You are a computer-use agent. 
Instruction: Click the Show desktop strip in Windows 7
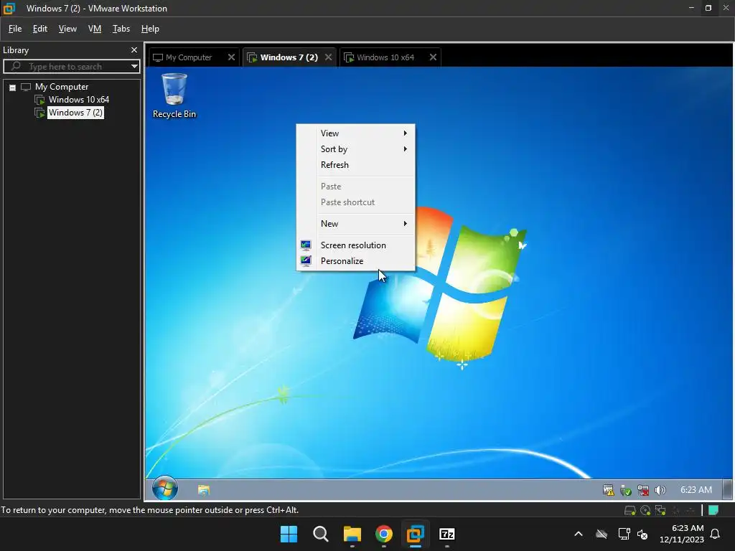click(x=727, y=489)
